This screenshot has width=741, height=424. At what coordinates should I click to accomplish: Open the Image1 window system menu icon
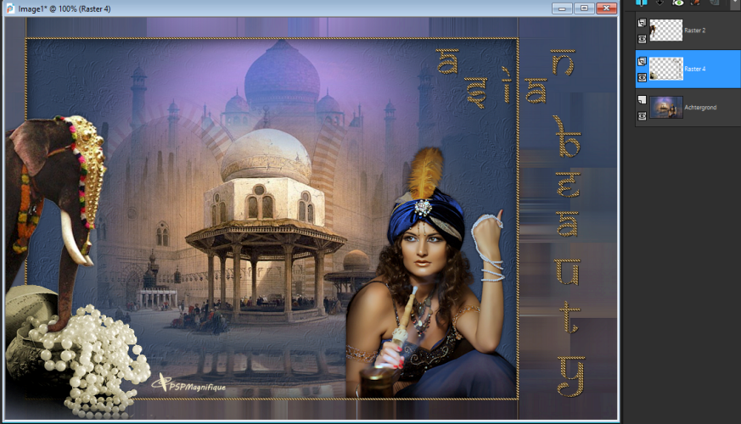(8, 8)
